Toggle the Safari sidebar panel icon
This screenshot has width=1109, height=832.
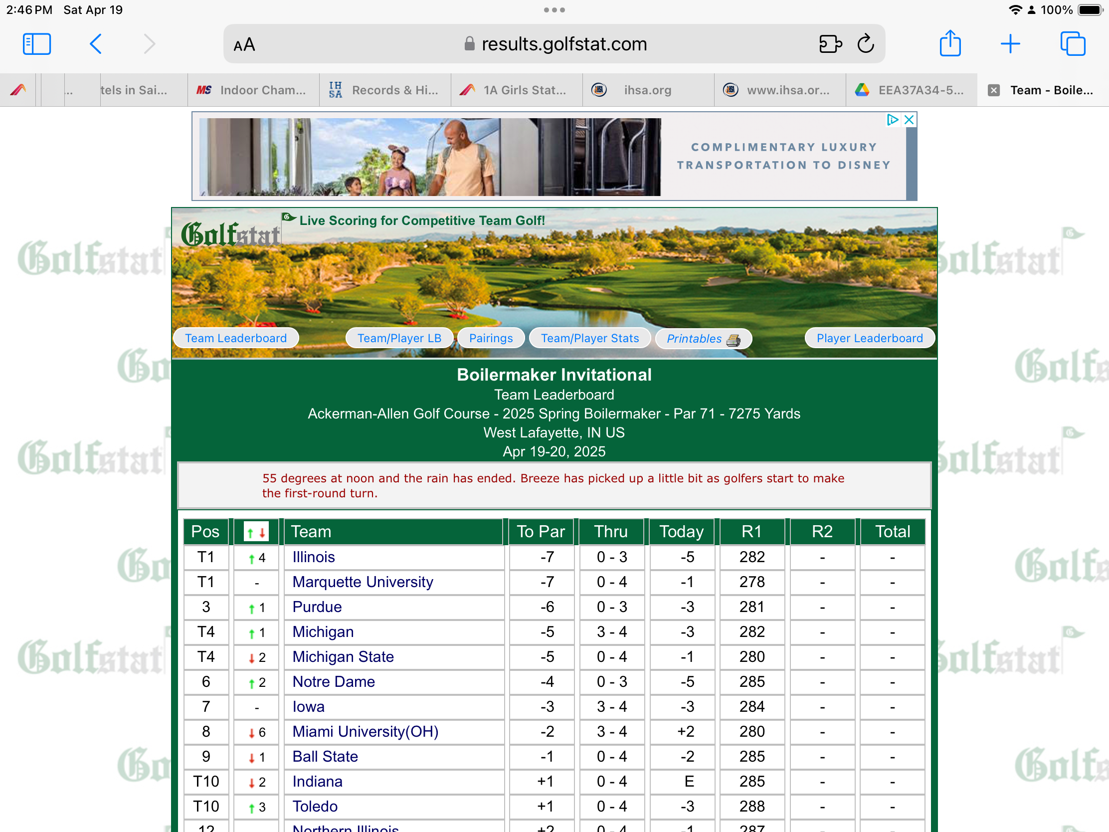click(x=36, y=44)
